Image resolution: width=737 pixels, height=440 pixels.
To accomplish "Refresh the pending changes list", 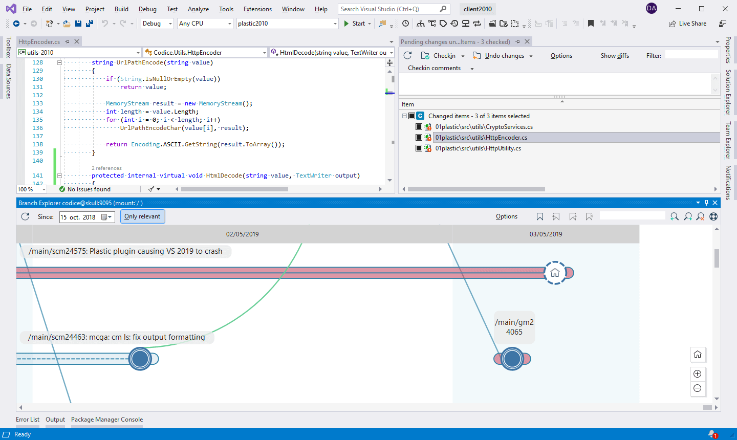I will click(x=407, y=56).
